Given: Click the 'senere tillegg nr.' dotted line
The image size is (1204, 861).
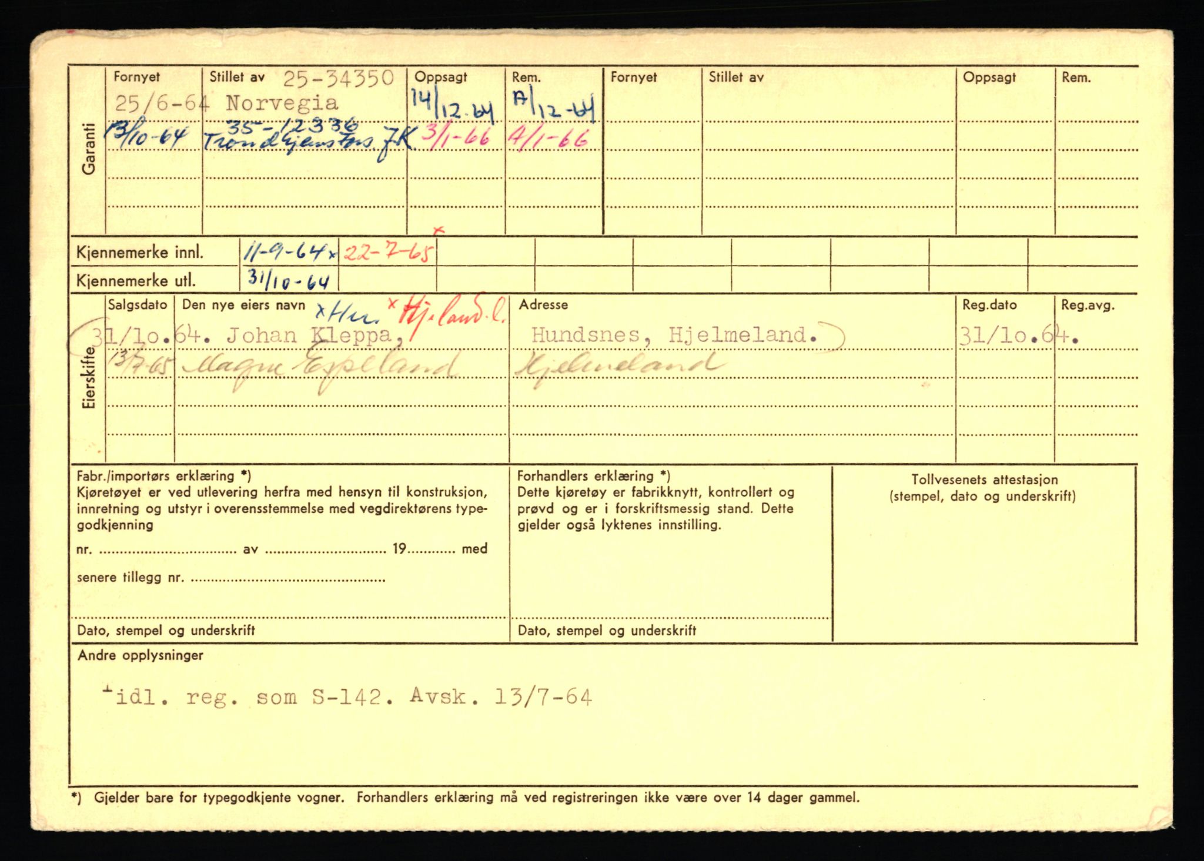Looking at the screenshot, I should click(x=288, y=579).
